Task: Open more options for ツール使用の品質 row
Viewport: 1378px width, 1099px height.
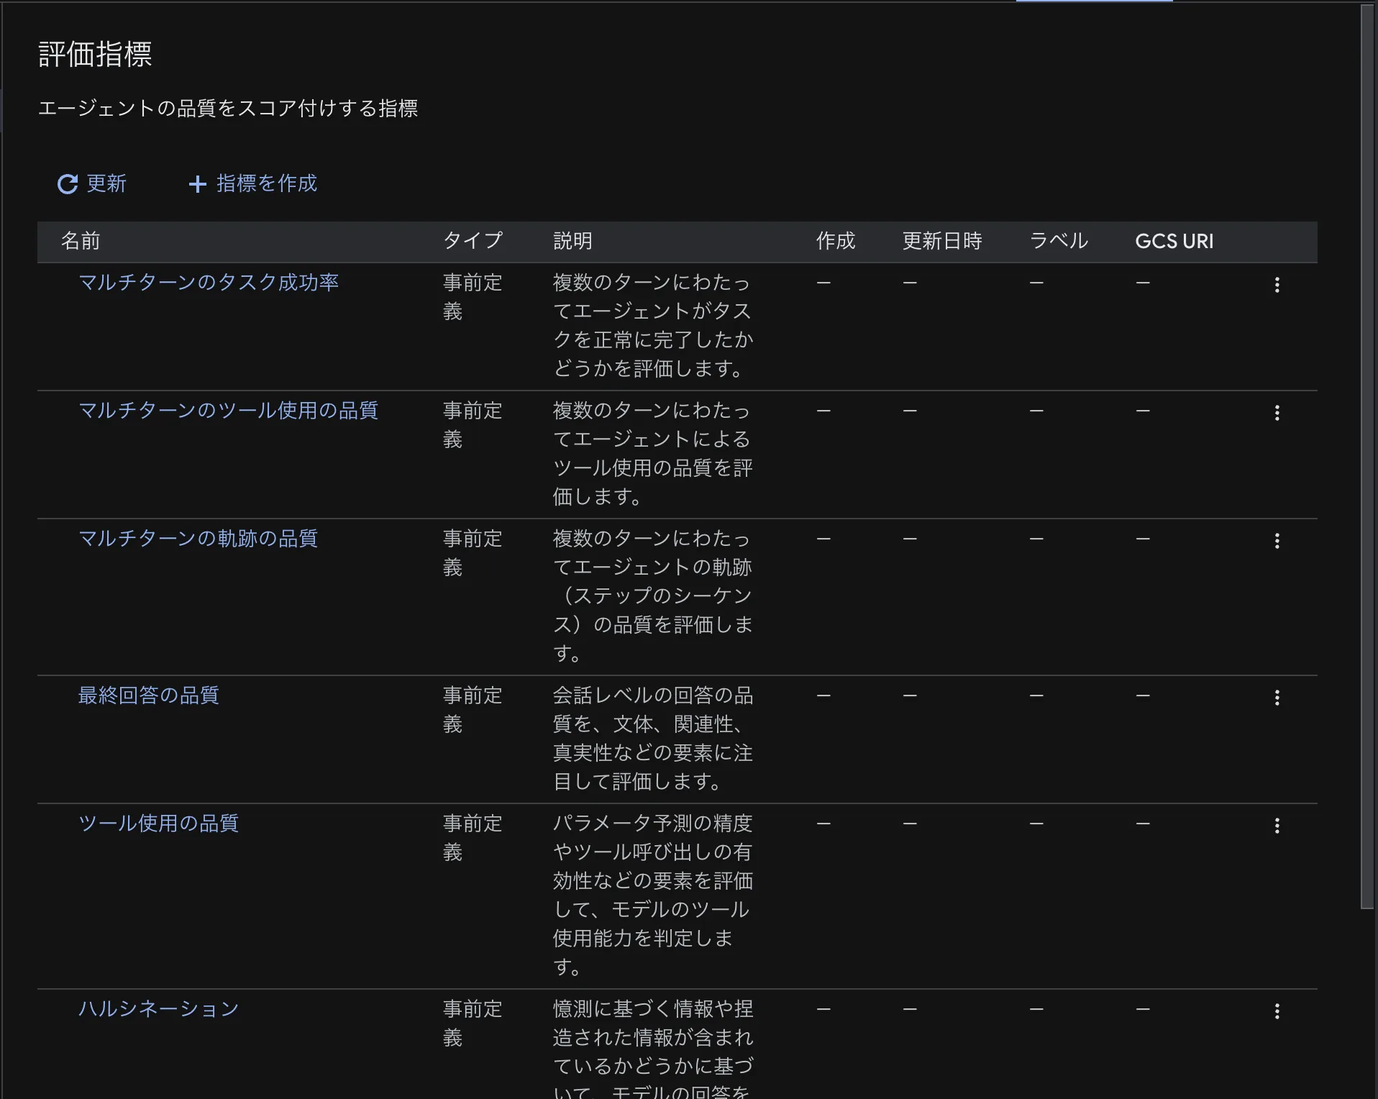Action: tap(1277, 826)
